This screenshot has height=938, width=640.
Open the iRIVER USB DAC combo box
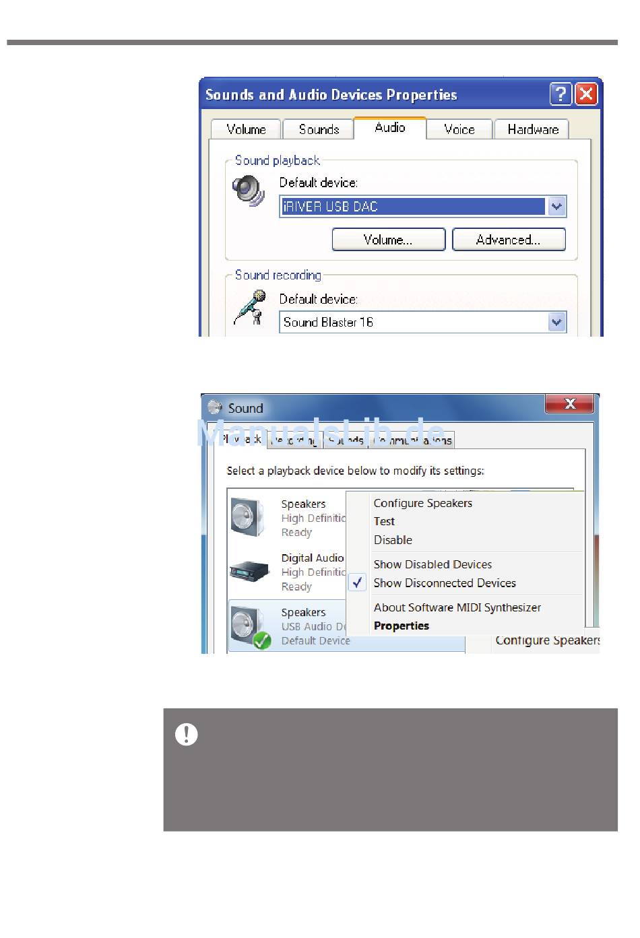coord(423,207)
